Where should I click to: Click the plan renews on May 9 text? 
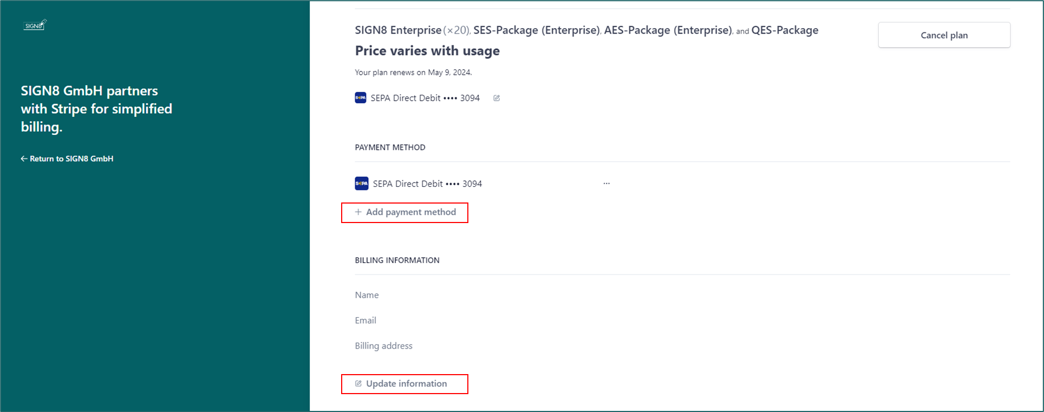[413, 73]
